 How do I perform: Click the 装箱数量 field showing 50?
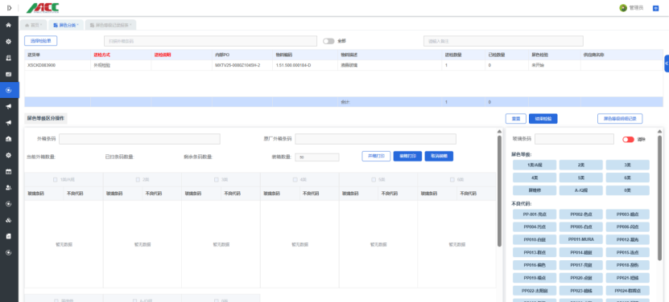317,157
